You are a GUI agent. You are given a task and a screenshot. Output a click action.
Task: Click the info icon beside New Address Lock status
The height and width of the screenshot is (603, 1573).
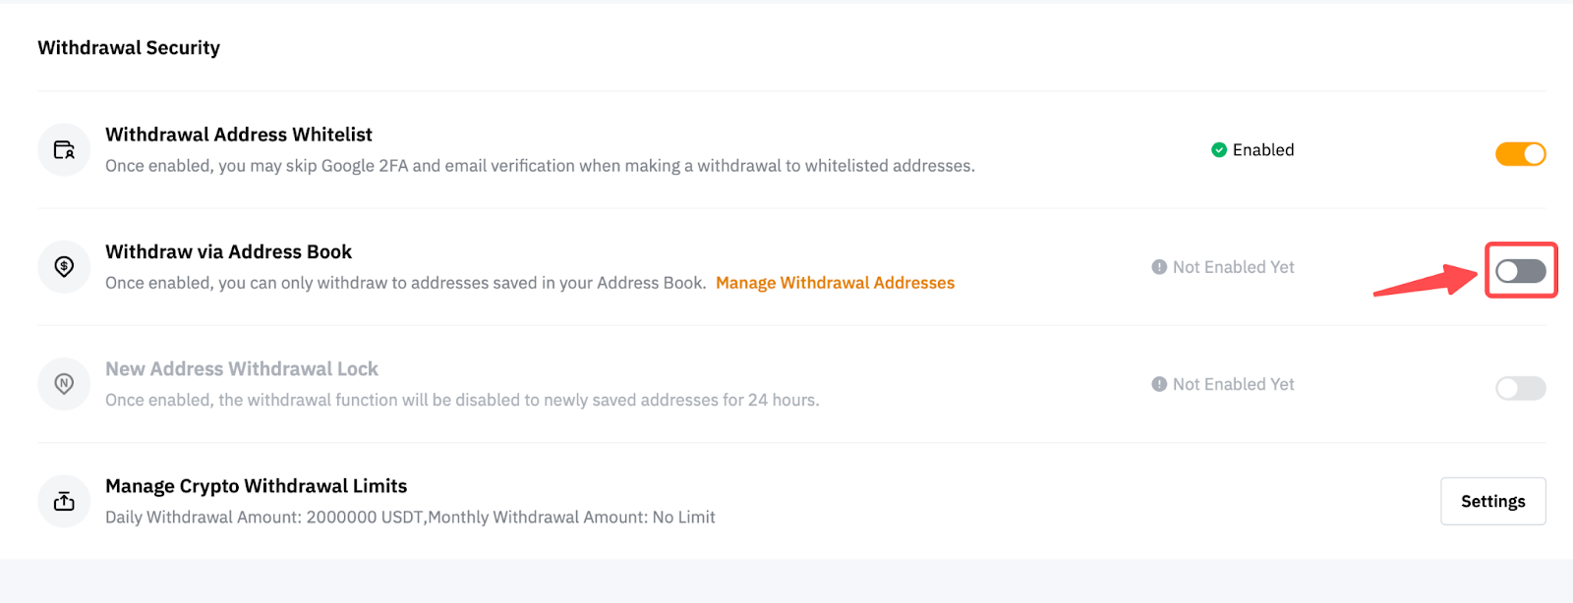point(1159,384)
